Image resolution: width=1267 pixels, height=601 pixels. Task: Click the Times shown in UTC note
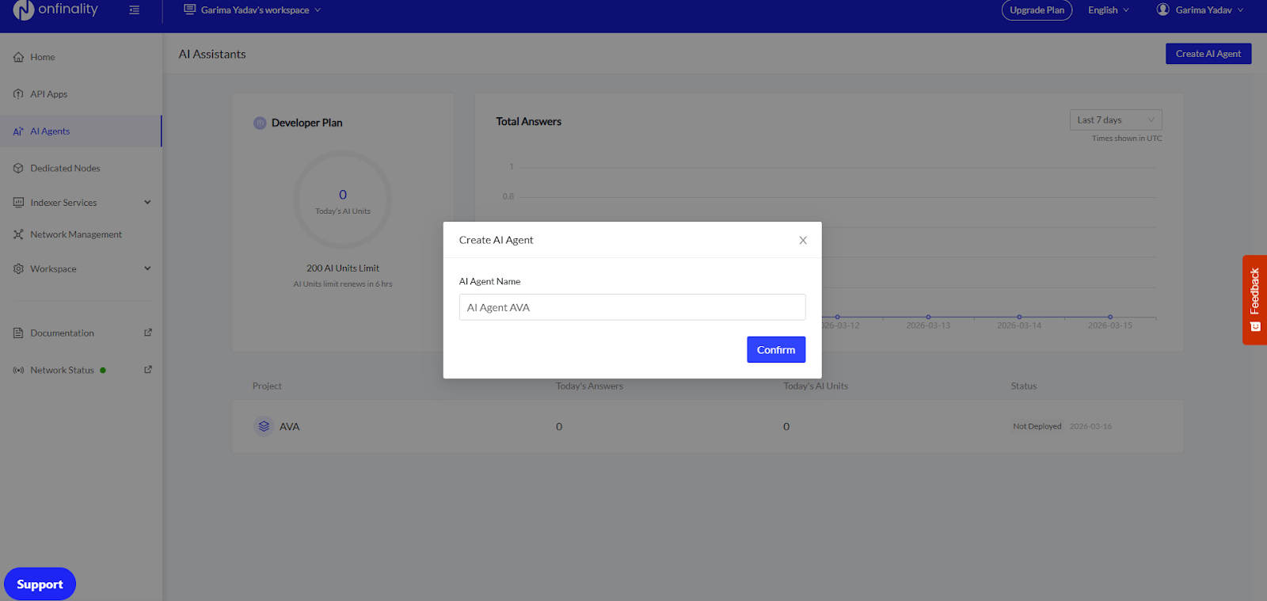(1127, 139)
